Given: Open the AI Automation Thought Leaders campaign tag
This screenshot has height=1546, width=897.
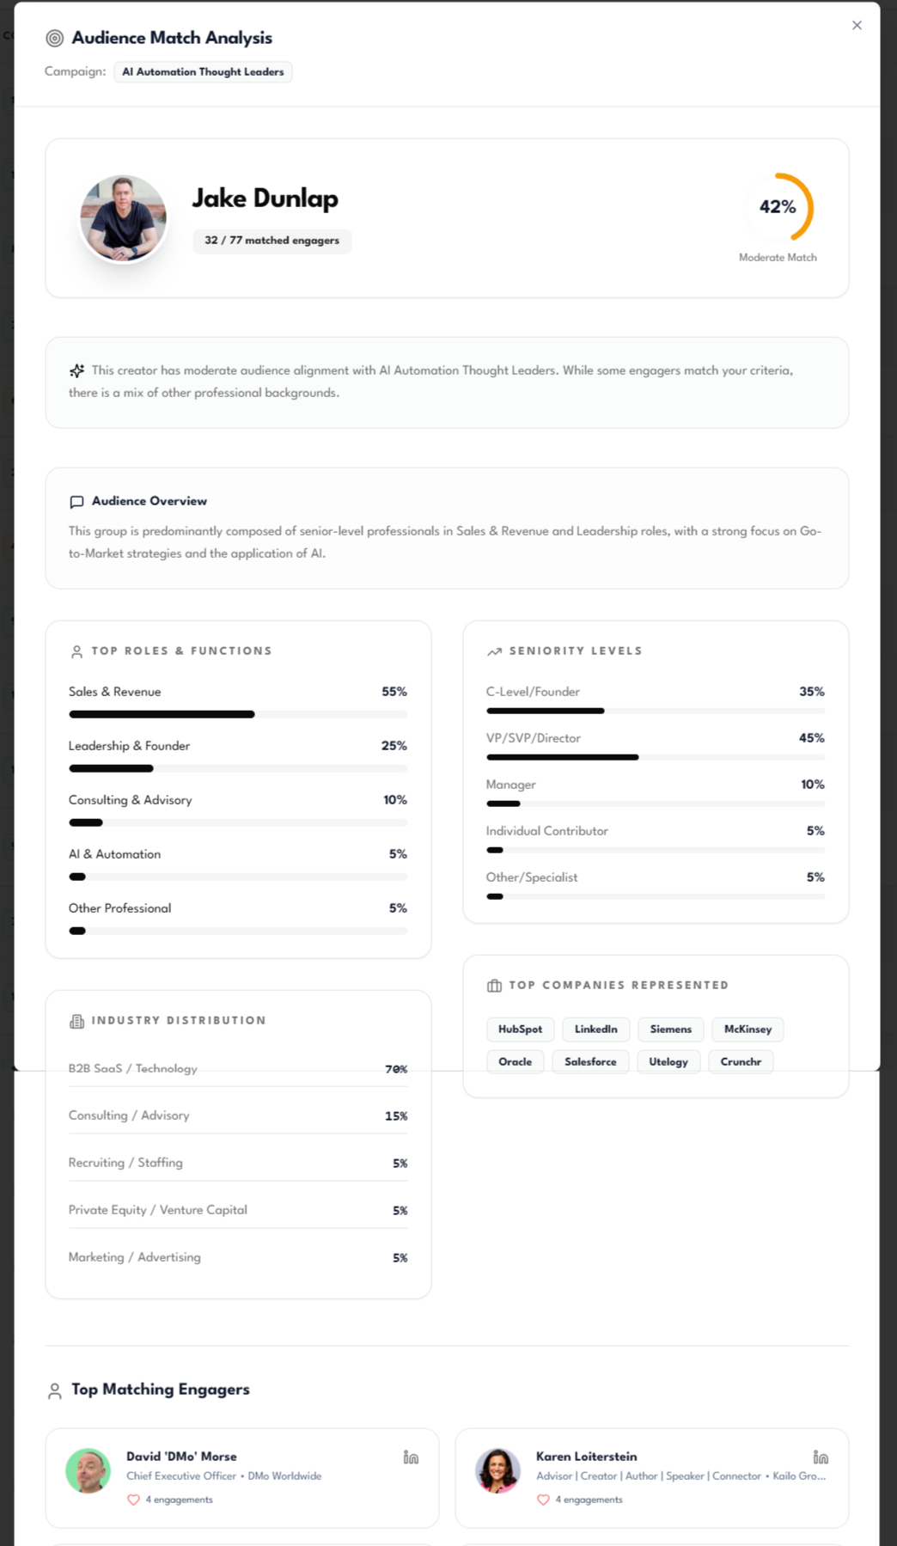Looking at the screenshot, I should coord(203,72).
